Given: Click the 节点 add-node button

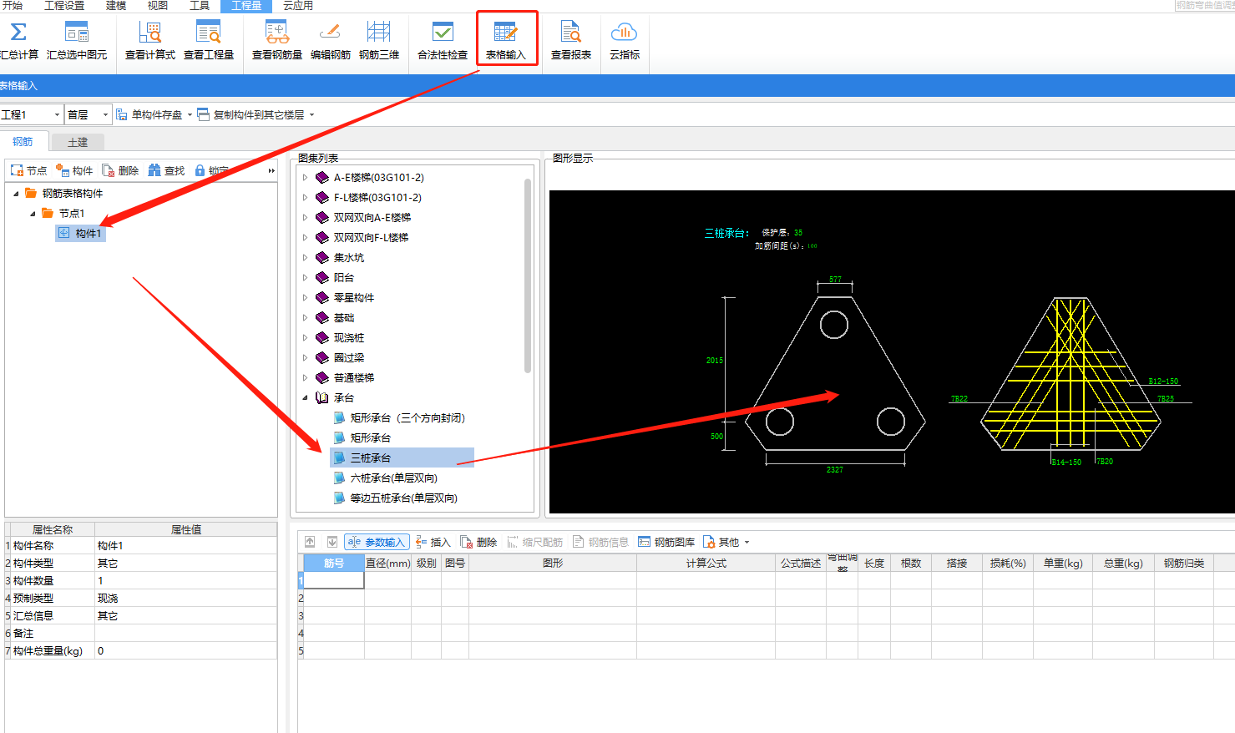Looking at the screenshot, I should point(28,170).
